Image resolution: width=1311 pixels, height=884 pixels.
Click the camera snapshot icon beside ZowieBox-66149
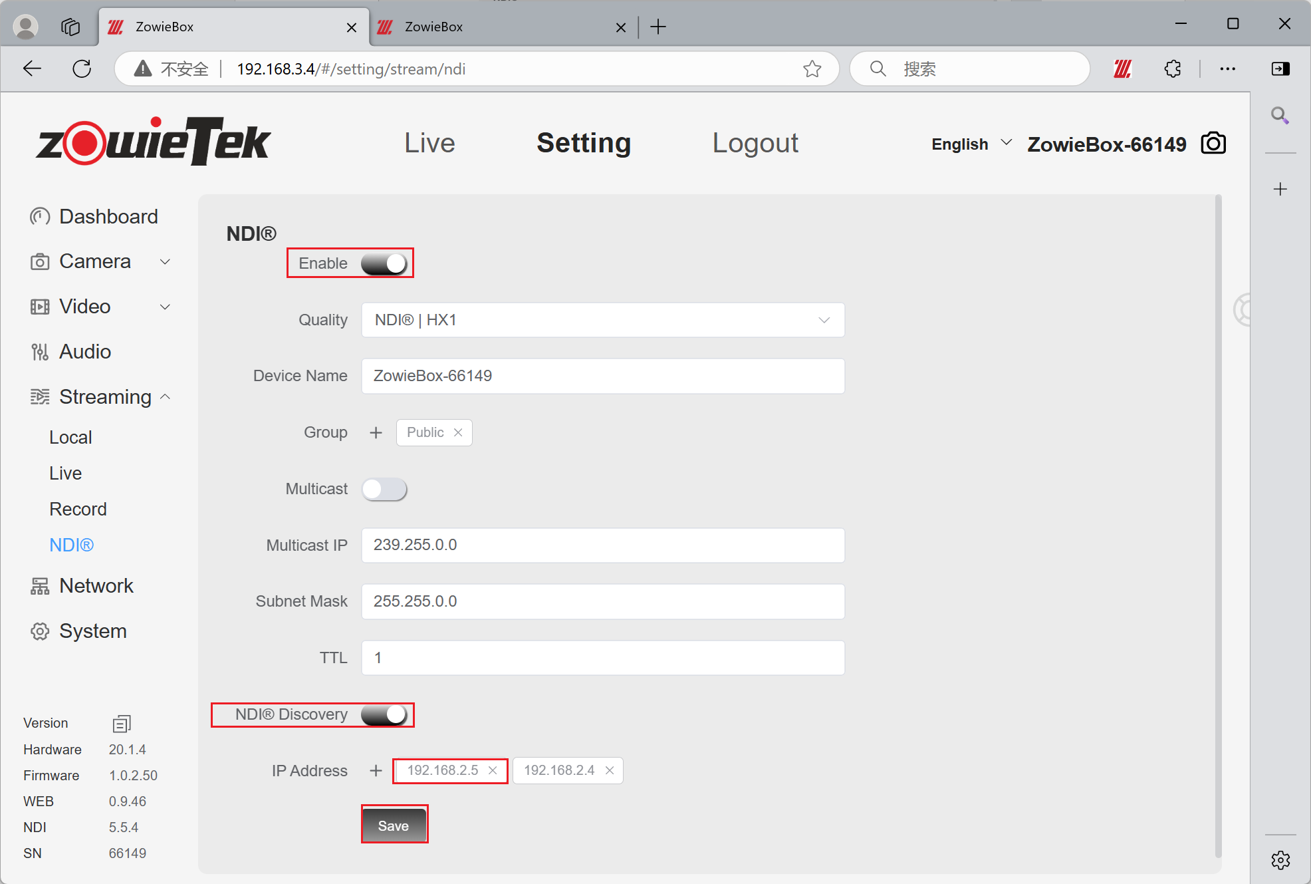pyautogui.click(x=1213, y=144)
